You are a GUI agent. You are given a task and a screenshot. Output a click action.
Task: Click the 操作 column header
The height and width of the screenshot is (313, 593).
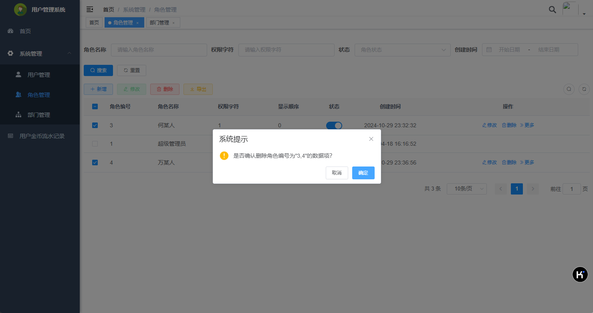[x=508, y=106]
